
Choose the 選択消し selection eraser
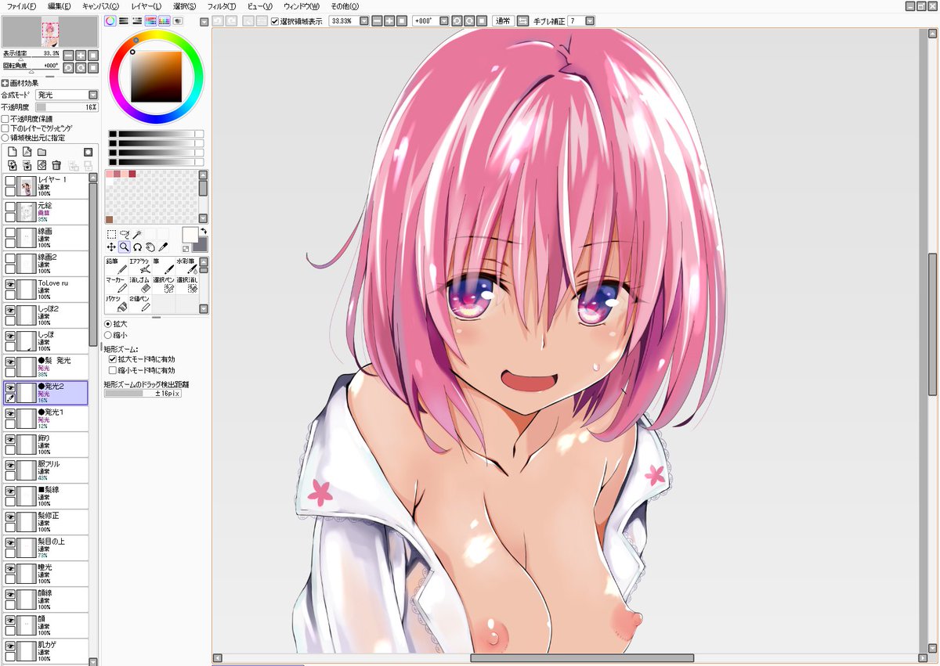click(x=186, y=285)
